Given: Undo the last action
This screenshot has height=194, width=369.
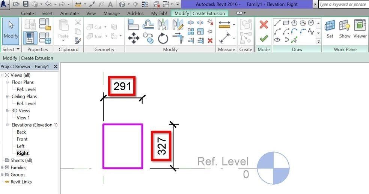Looking at the screenshot, I should (48, 4).
